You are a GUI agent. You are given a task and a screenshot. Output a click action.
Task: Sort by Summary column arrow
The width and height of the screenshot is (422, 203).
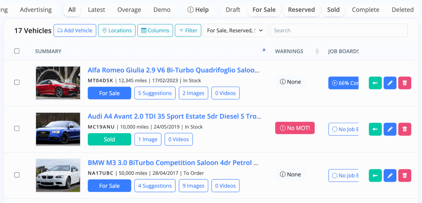tap(264, 50)
